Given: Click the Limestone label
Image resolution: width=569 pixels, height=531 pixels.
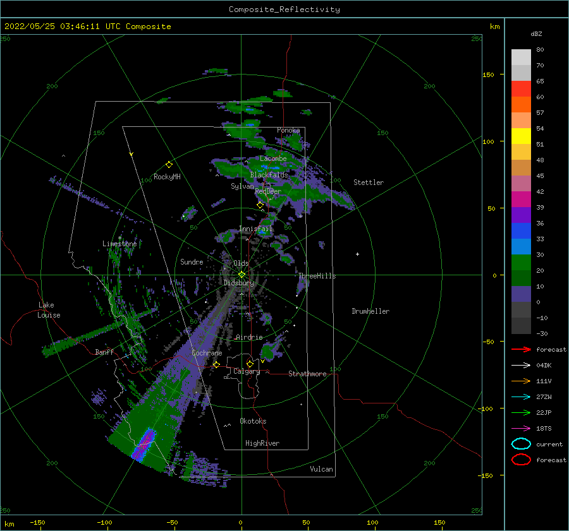Looking at the screenshot, I should 119,244.
